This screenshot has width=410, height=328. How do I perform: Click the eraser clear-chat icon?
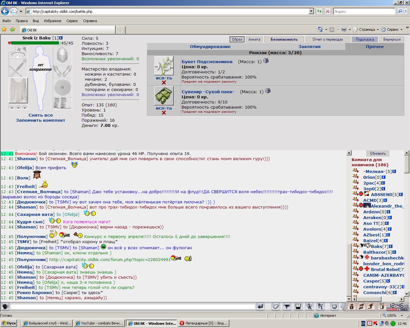coord(276,307)
